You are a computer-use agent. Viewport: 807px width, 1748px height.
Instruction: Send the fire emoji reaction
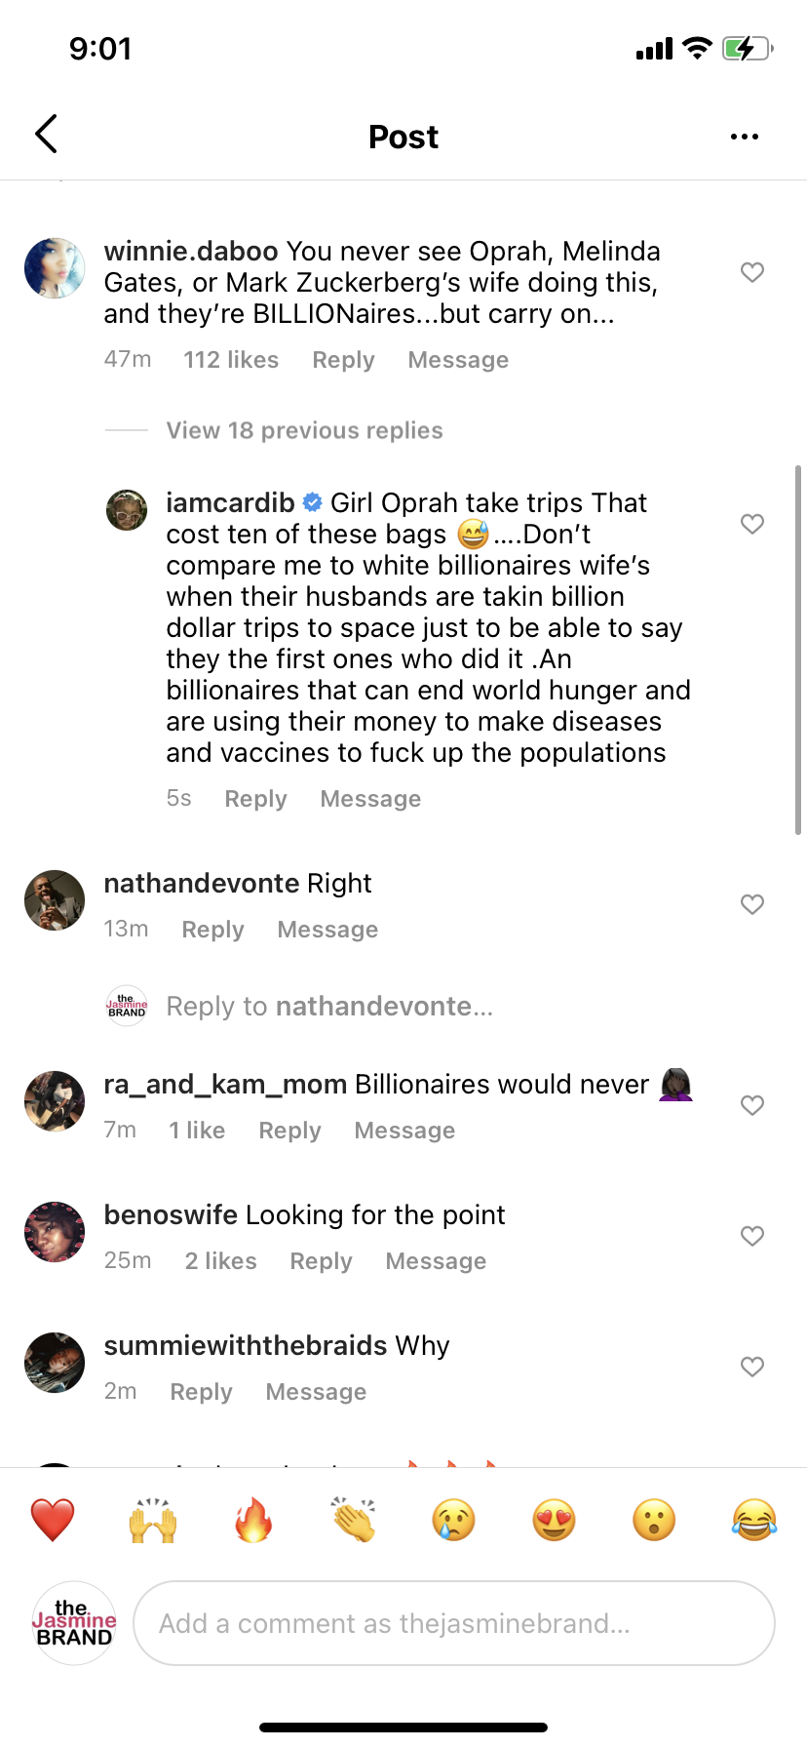253,1520
